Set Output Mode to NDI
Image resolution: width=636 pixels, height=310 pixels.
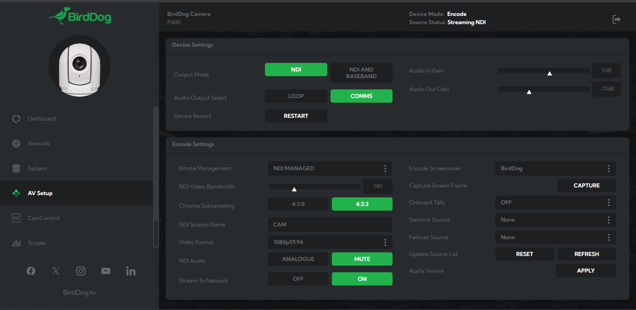coord(296,70)
